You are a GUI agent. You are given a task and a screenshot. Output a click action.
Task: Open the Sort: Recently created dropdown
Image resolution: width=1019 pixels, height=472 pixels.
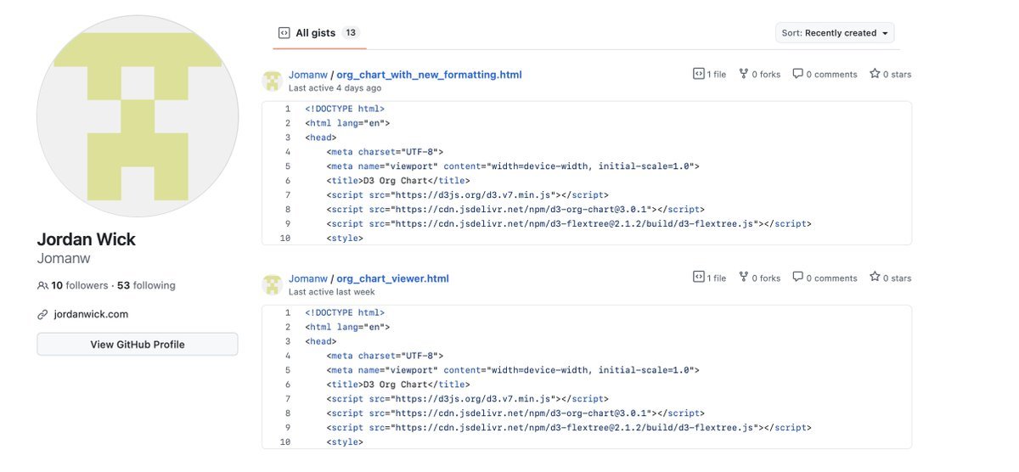(x=835, y=33)
